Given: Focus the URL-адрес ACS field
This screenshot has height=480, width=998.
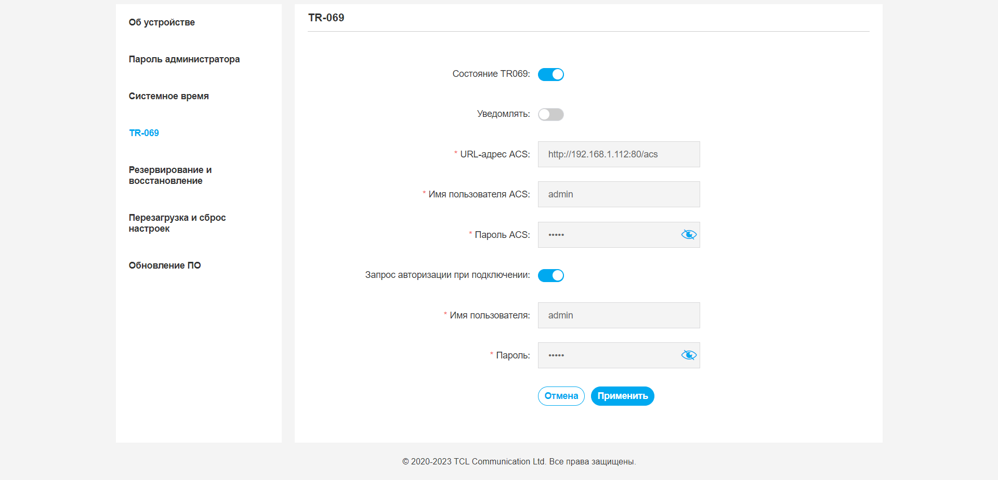Looking at the screenshot, I should pos(619,154).
